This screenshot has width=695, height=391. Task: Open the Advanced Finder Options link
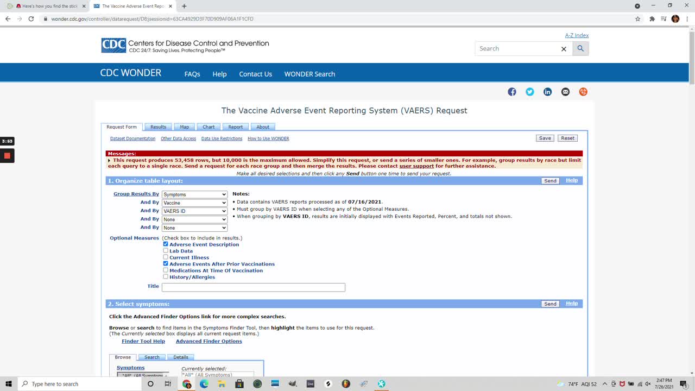click(x=209, y=341)
